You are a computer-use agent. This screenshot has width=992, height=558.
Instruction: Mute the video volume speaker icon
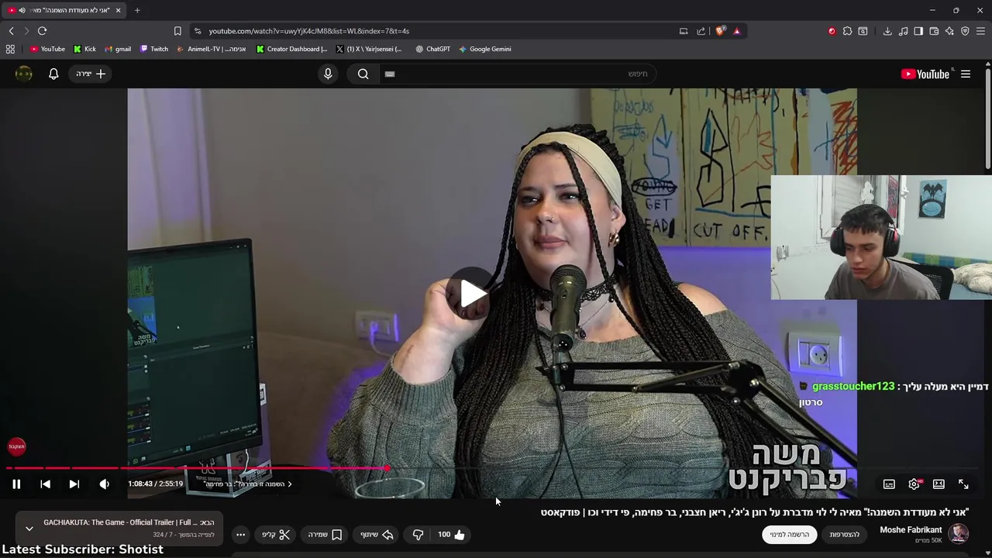105,484
